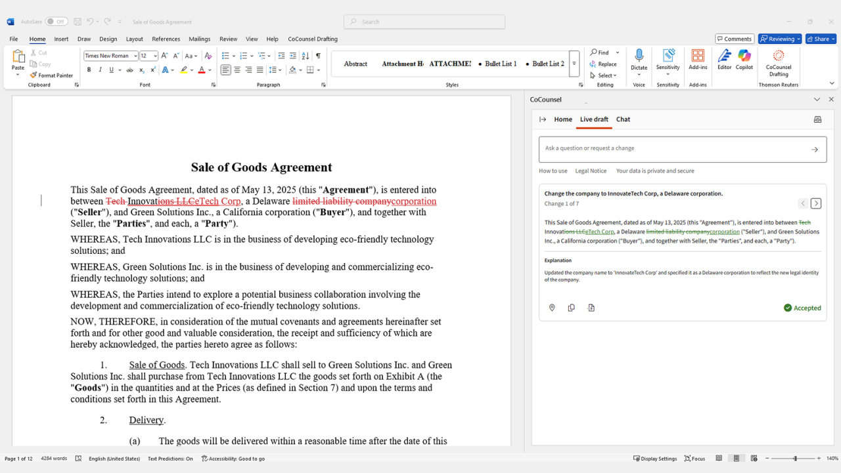
Task: Click the Format Painter tool
Action: tap(51, 75)
